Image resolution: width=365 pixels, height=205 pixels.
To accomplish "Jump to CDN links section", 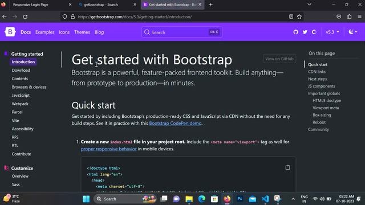I will point(317,72).
